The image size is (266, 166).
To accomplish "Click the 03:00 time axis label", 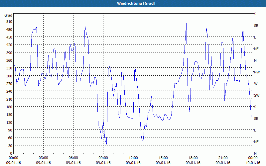I will (44, 158).
